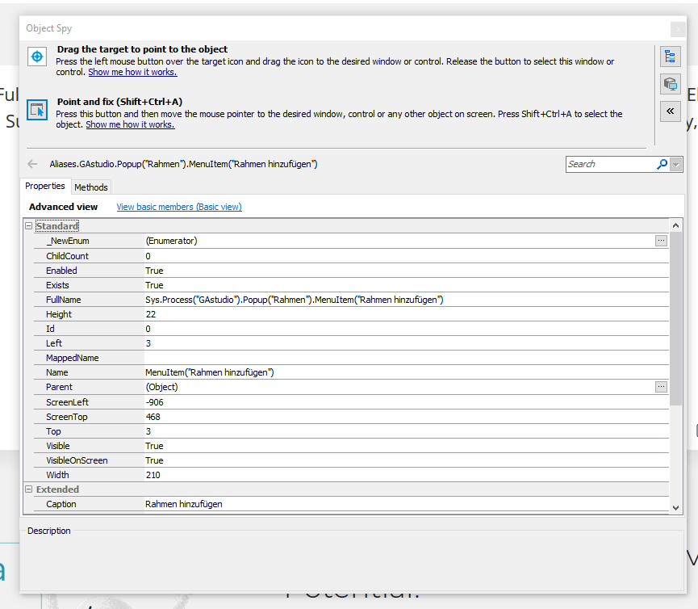Switch to the Methods tab
The width and height of the screenshot is (698, 609).
point(91,187)
